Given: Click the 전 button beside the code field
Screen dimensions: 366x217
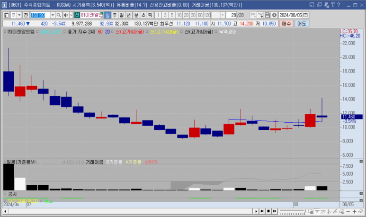Looking at the screenshot, I should pos(26,15).
